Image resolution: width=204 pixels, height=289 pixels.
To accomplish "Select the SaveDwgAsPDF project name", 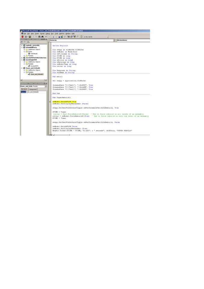I will [x=31, y=60].
